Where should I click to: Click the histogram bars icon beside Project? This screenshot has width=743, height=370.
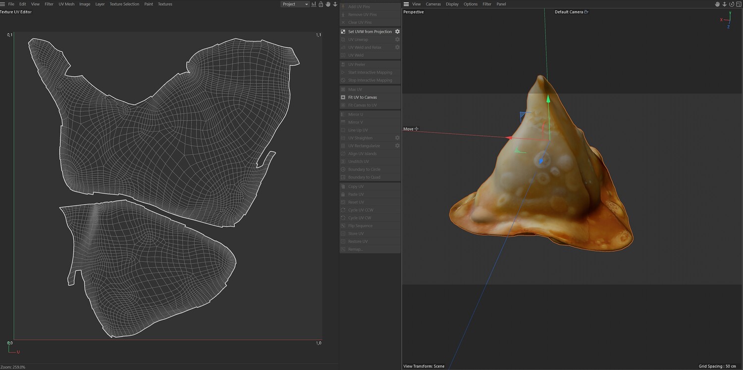tap(314, 4)
